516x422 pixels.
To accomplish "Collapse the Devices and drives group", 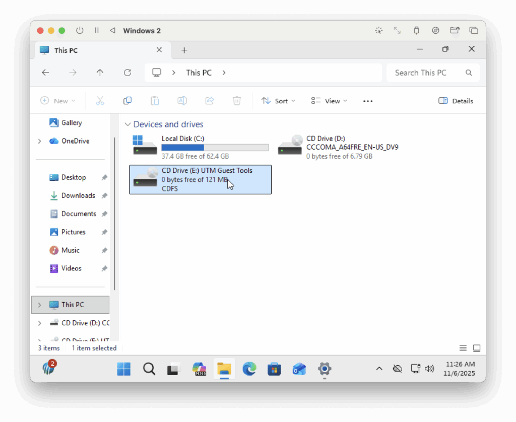I will pos(126,124).
